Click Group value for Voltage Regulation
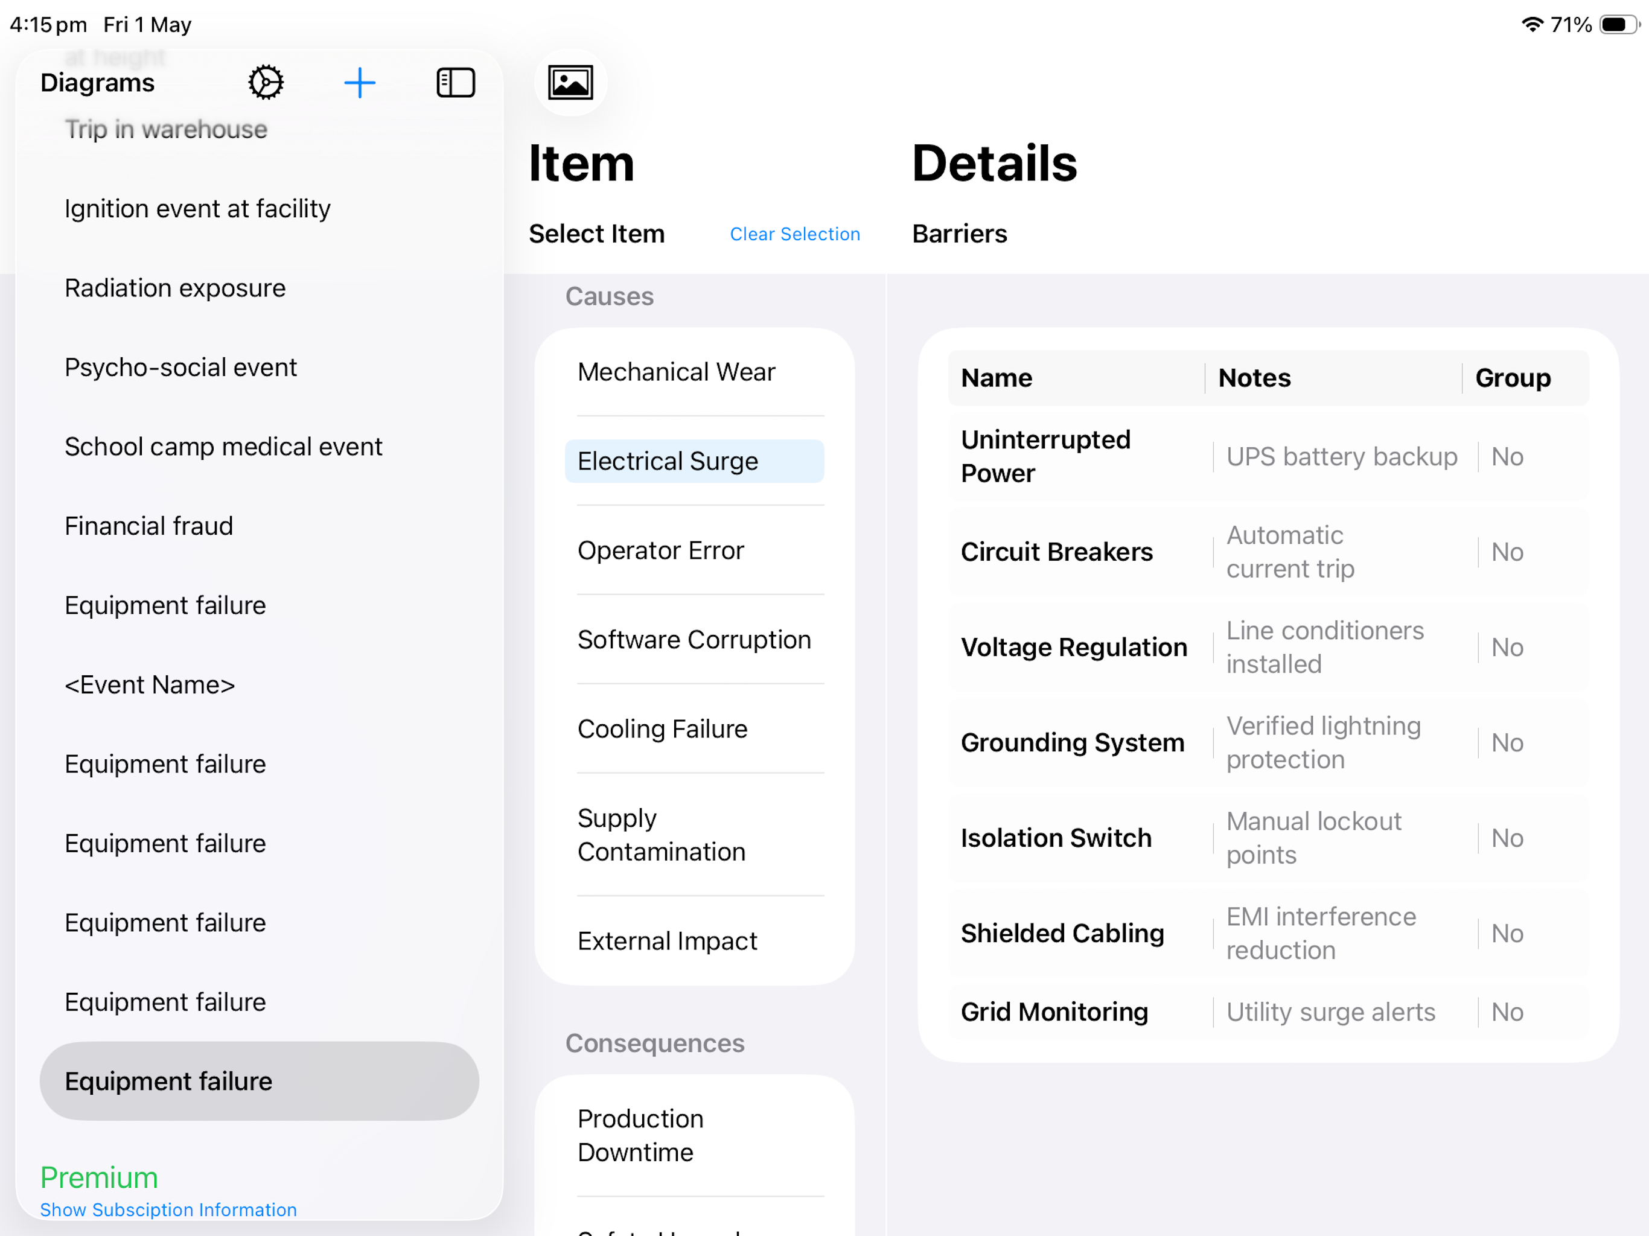 click(x=1507, y=647)
